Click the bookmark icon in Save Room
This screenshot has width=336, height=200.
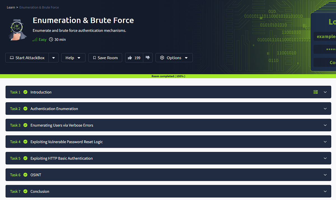[95, 58]
